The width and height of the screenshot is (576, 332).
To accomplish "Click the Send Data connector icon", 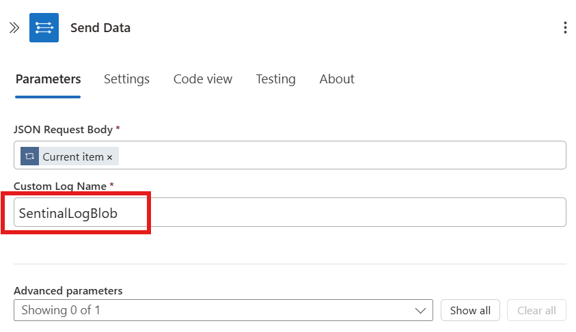I will (x=44, y=27).
